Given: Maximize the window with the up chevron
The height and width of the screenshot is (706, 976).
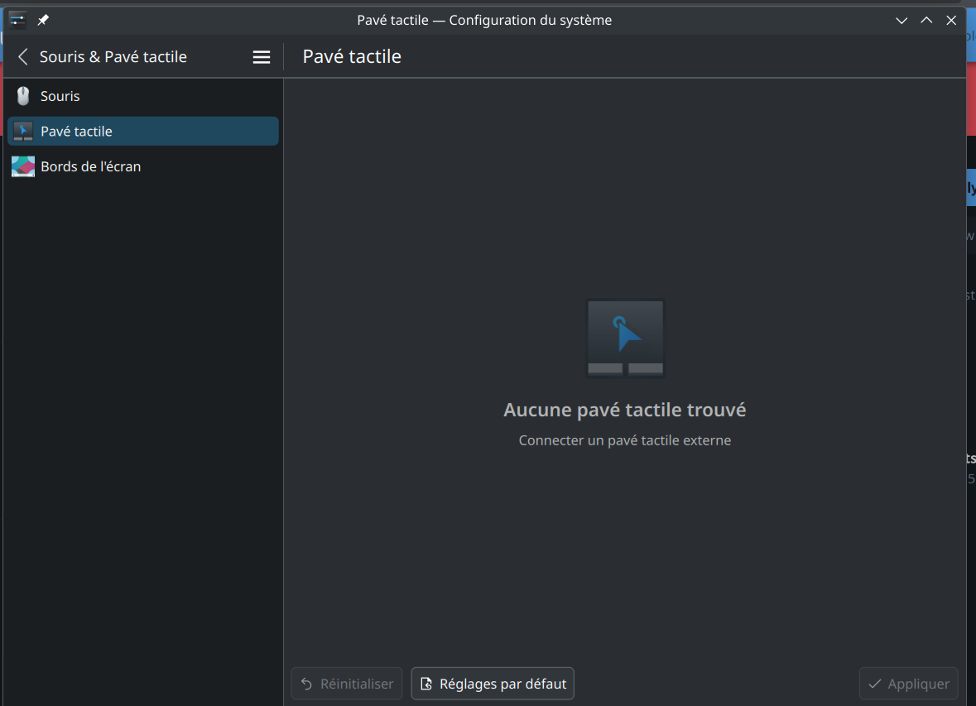Looking at the screenshot, I should click(x=926, y=20).
